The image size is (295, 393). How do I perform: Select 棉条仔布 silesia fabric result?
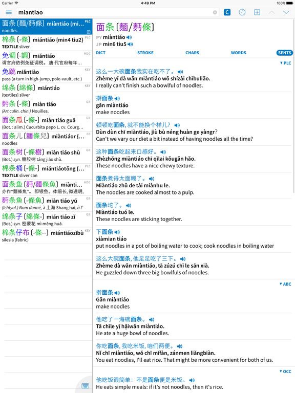pyautogui.click(x=46, y=236)
